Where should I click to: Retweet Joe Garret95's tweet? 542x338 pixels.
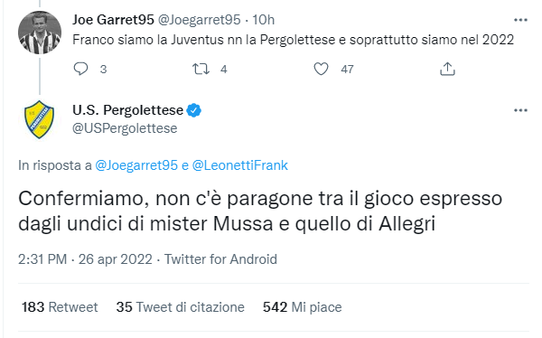click(201, 69)
